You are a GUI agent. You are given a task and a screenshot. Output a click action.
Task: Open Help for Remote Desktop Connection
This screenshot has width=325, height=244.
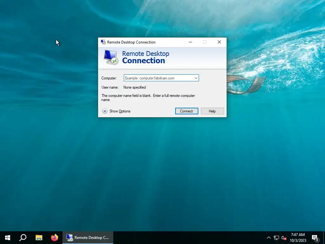click(x=212, y=111)
